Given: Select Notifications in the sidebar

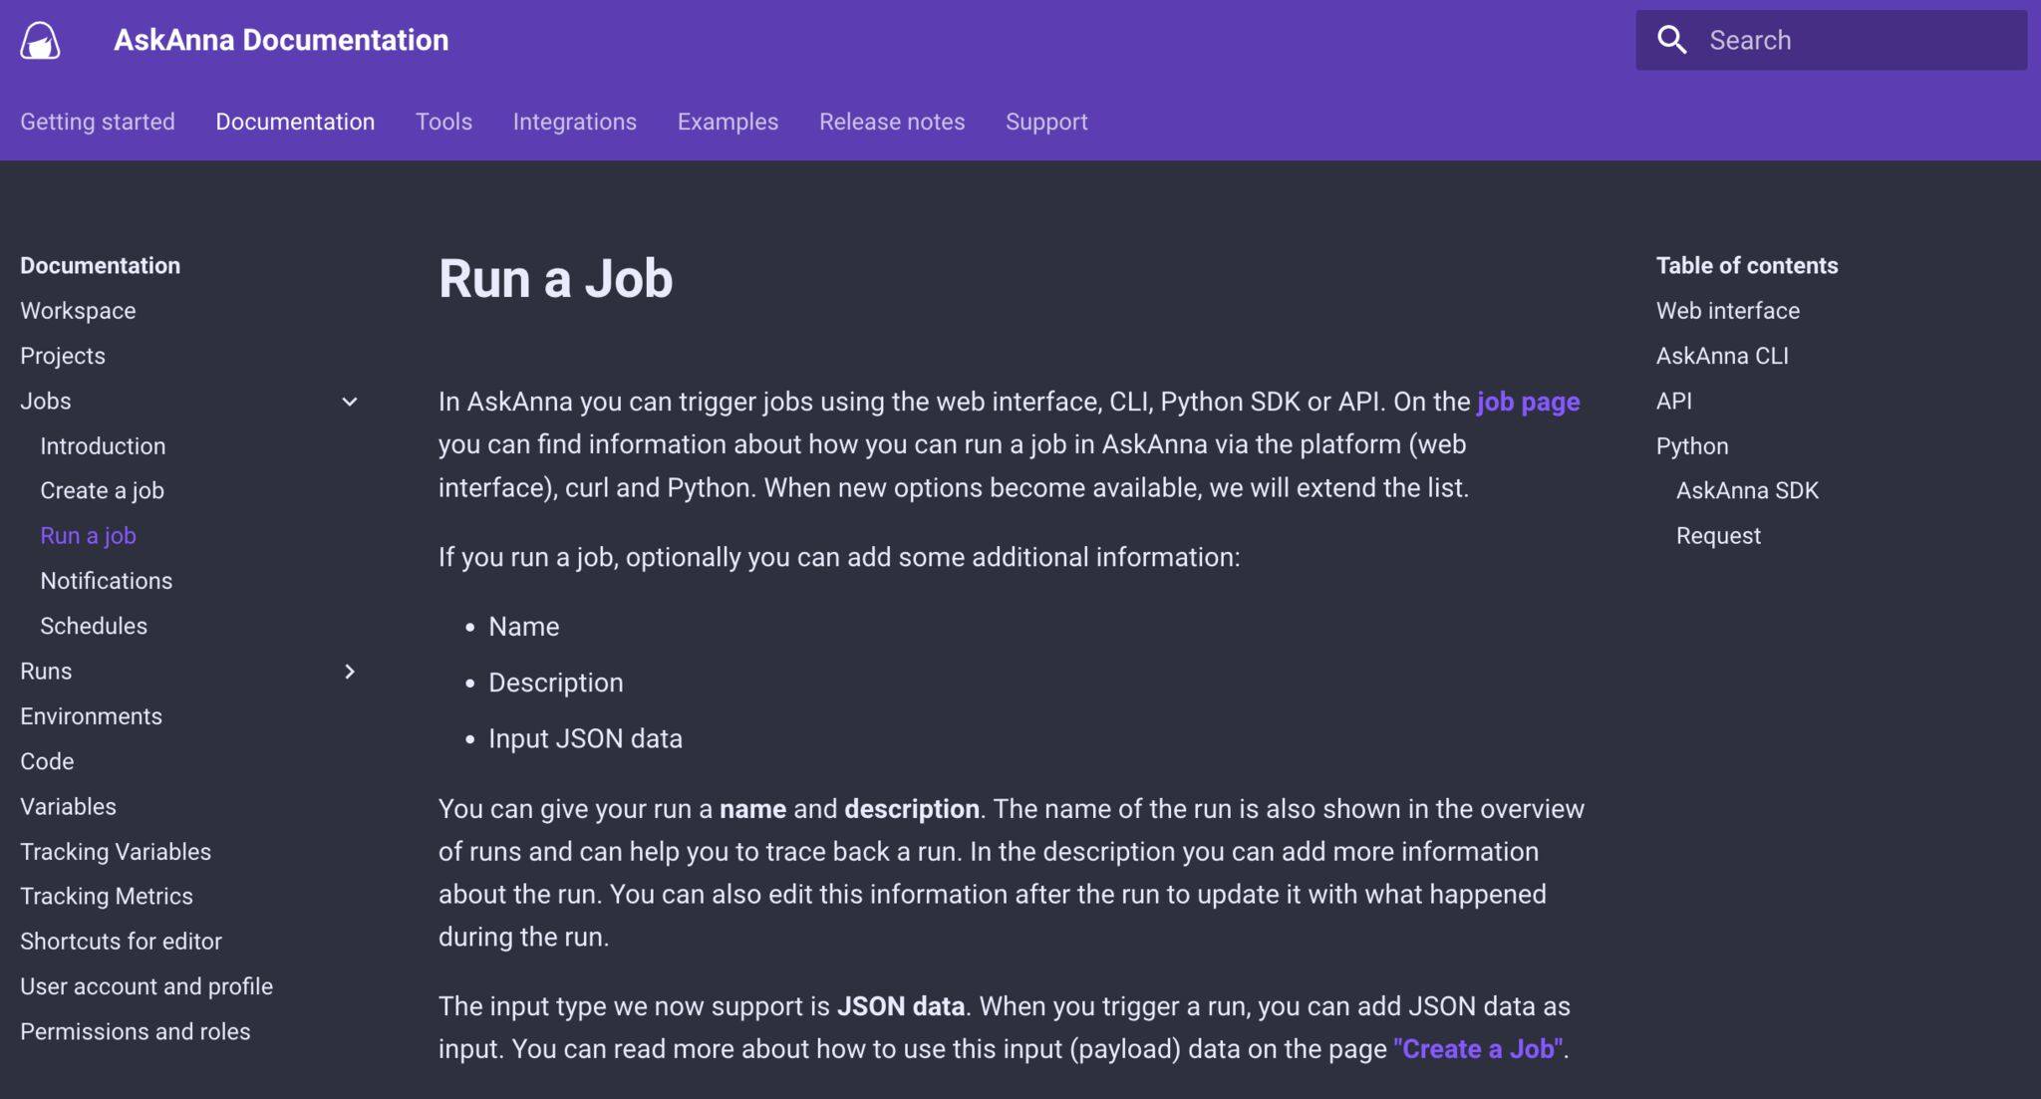Looking at the screenshot, I should click(106, 580).
